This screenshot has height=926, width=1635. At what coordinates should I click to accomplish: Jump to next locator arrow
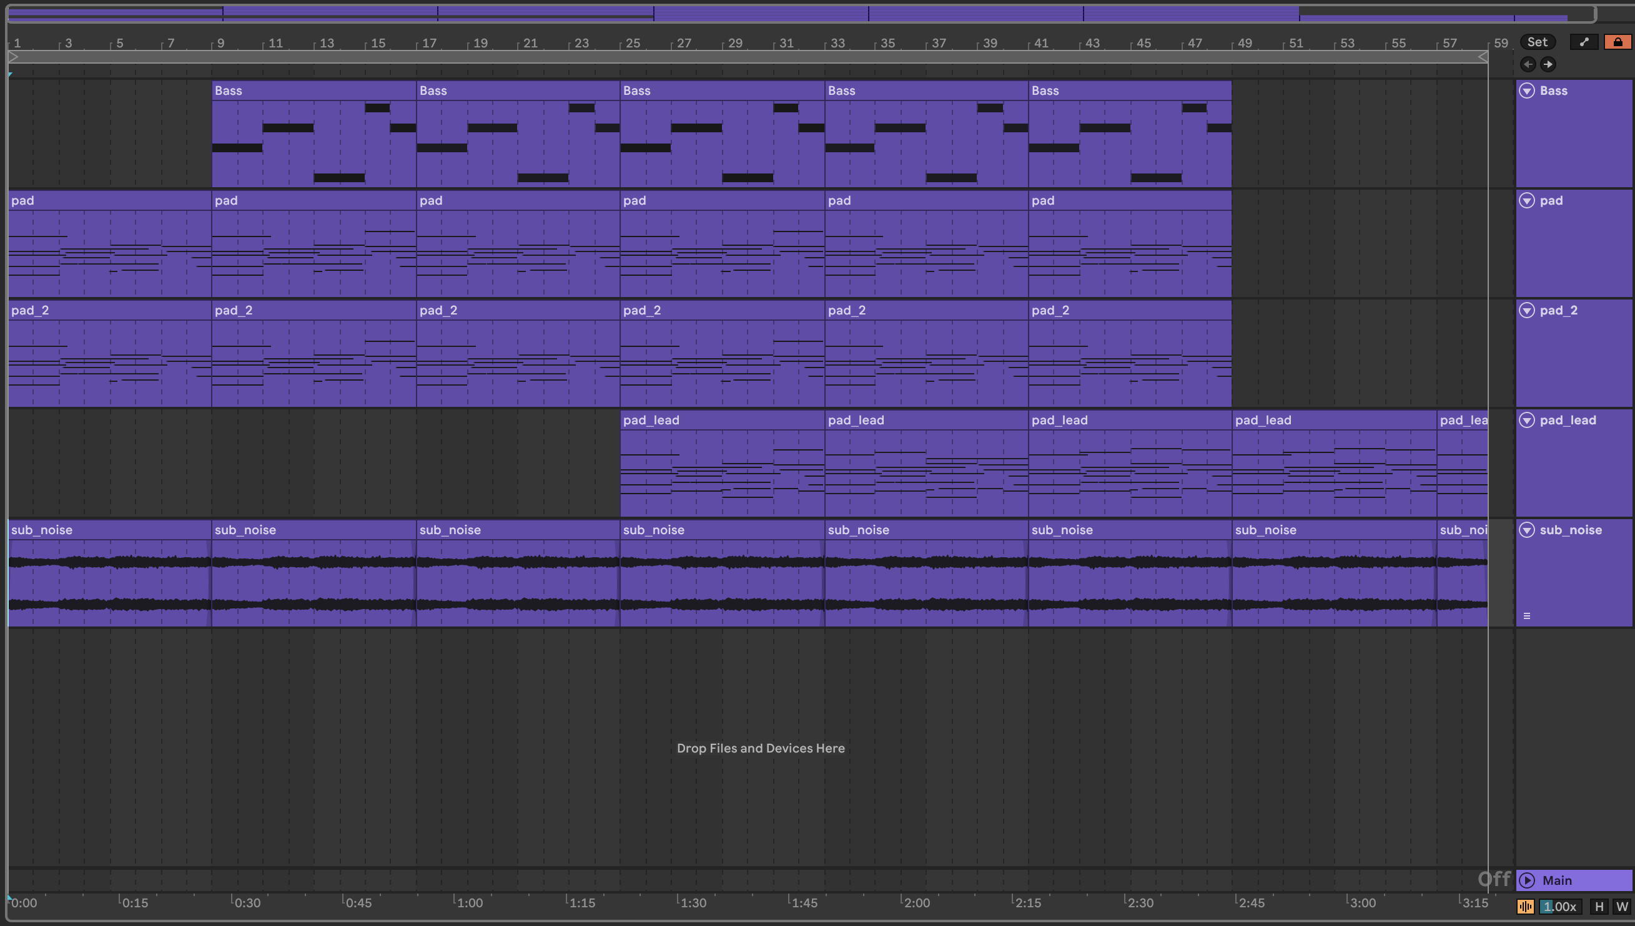pos(1548,64)
